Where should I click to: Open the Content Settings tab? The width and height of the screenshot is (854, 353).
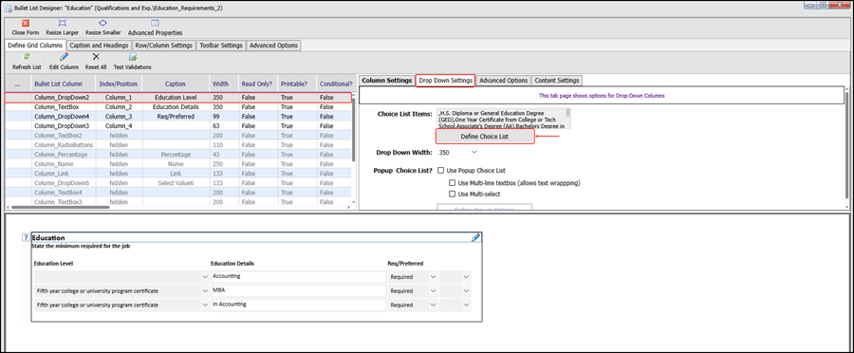(557, 80)
